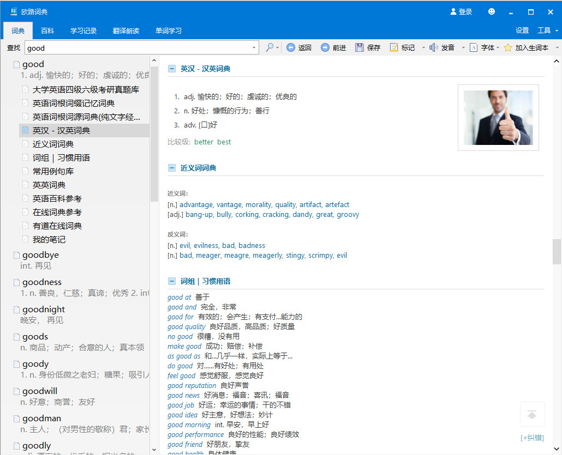Click the page icon beside goodbye
The height and width of the screenshot is (455, 562).
coord(16,255)
